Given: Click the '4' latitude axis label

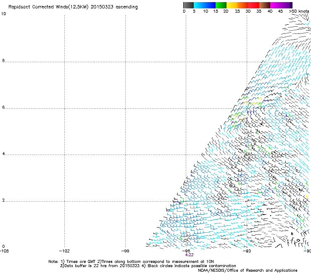Looking at the screenshot, I should [x=3, y=154].
